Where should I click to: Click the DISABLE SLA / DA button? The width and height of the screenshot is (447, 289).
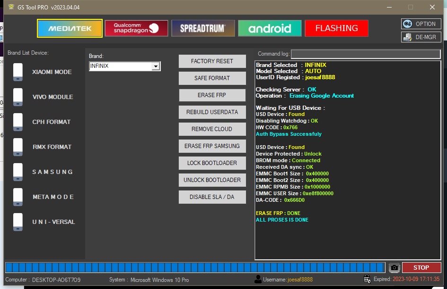[x=212, y=197]
